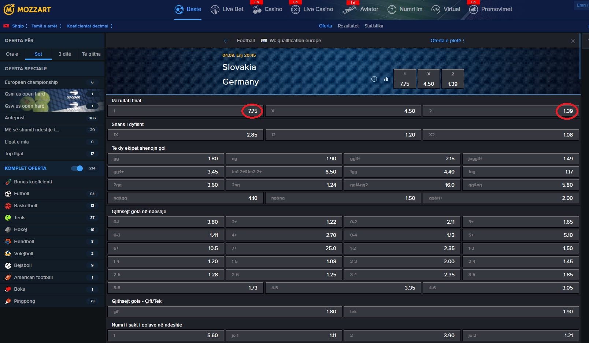Bet tek odd goals 1.90

(462, 312)
